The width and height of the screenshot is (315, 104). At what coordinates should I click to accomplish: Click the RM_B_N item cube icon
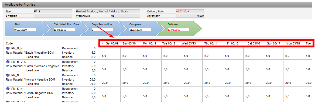[x=8, y=48]
